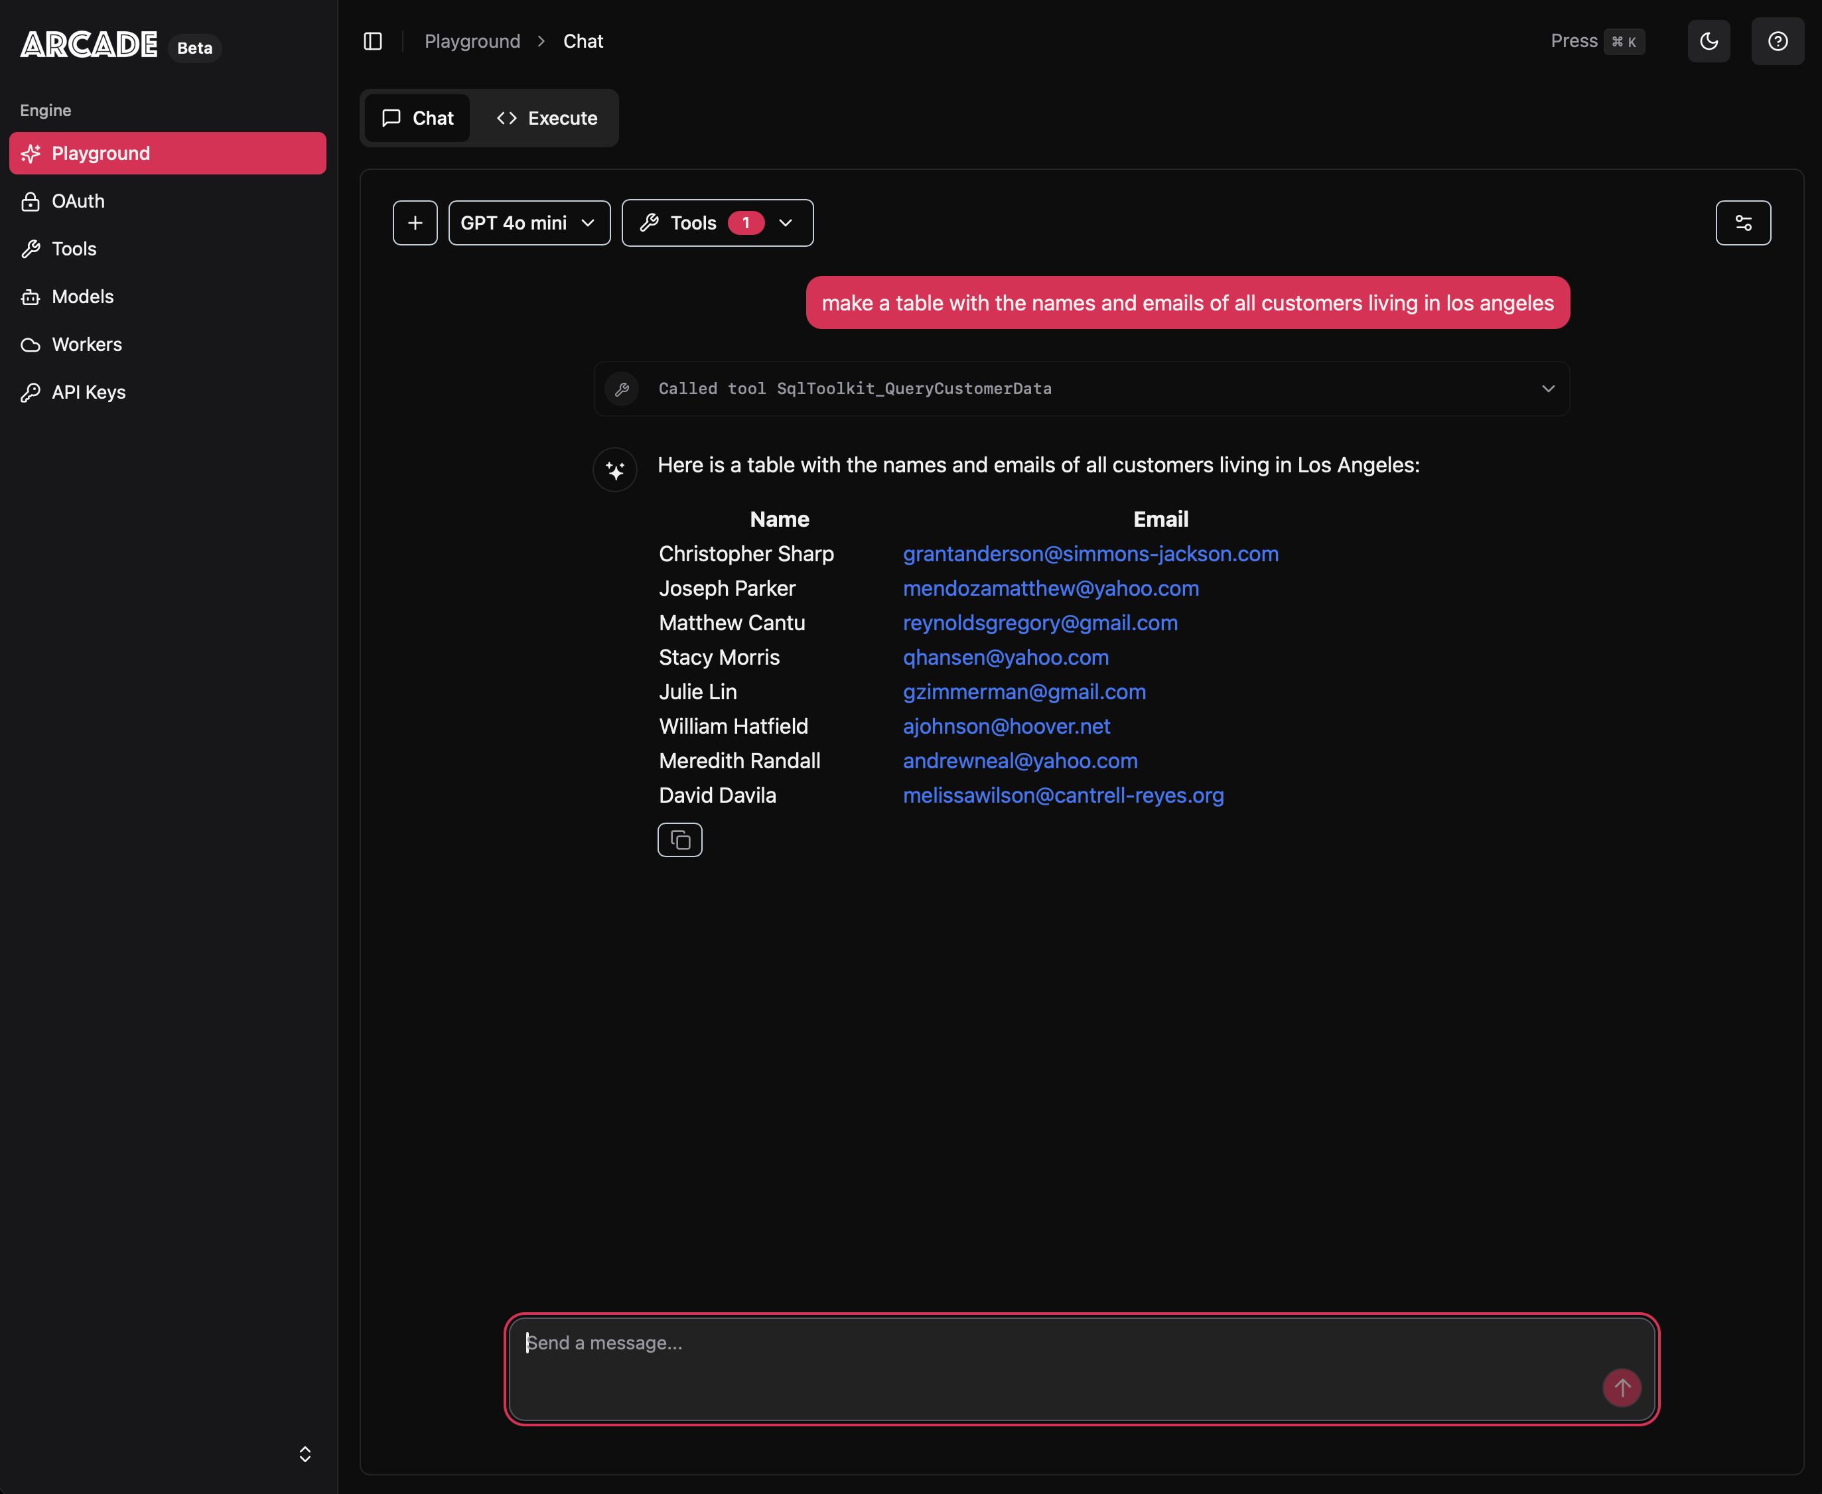Click the Playground breadcrumb link

click(x=472, y=41)
